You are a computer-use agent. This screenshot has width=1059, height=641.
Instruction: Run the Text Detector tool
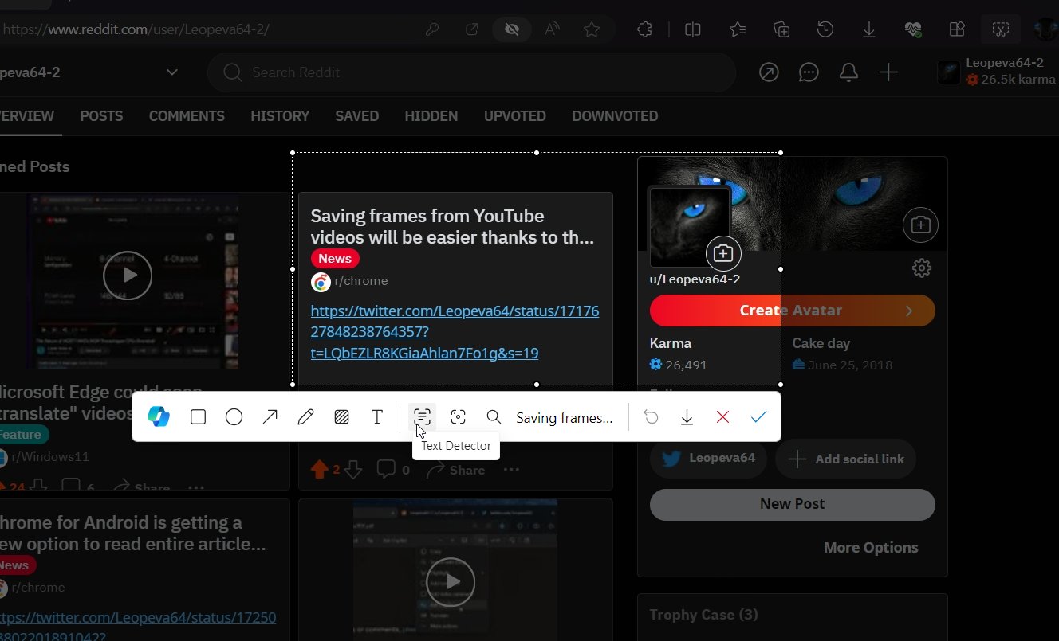coord(422,416)
